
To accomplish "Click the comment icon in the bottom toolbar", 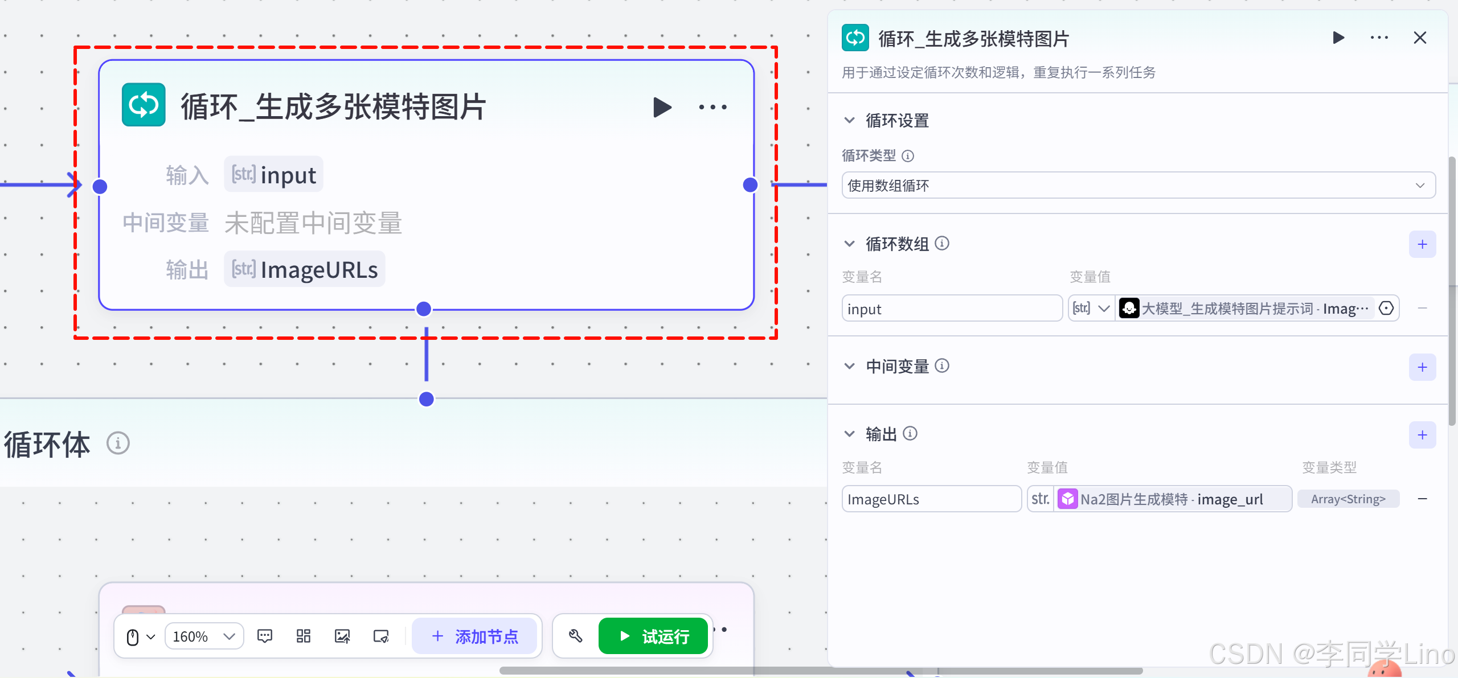I will click(265, 636).
